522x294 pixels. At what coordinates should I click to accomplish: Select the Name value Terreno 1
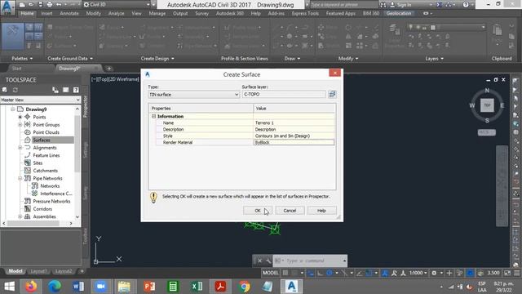coord(294,123)
